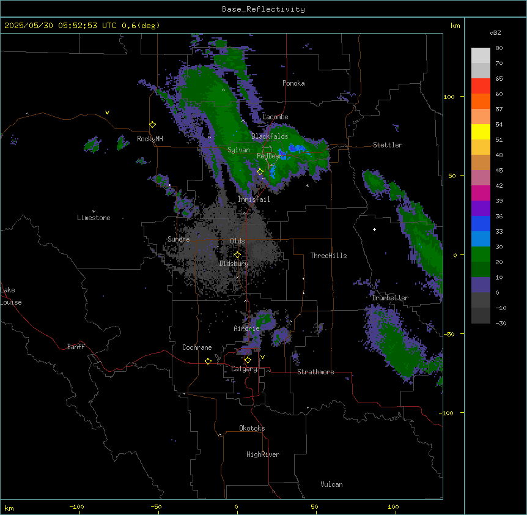This screenshot has width=527, height=515.
Task: Click the yellow v marker north of RockyMH
Action: (107, 113)
